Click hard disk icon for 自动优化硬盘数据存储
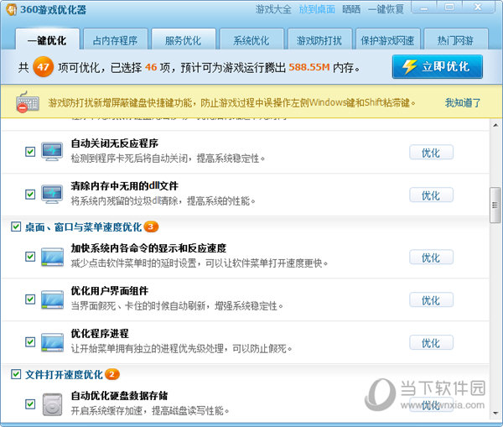Screen dimensions: 503x427 click(52, 404)
